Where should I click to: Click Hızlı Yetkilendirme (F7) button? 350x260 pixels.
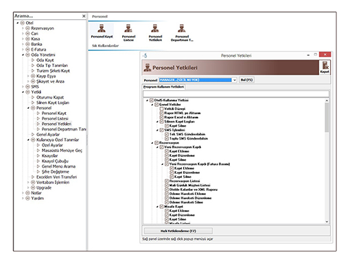click(x=178, y=231)
